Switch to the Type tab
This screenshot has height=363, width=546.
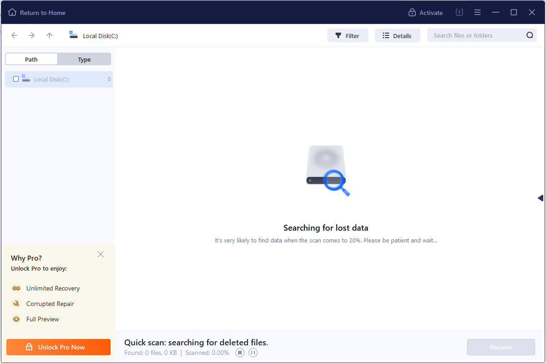(x=84, y=59)
